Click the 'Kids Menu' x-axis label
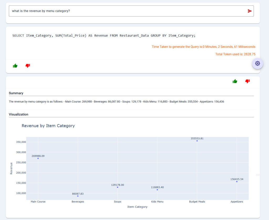 click(x=157, y=202)
